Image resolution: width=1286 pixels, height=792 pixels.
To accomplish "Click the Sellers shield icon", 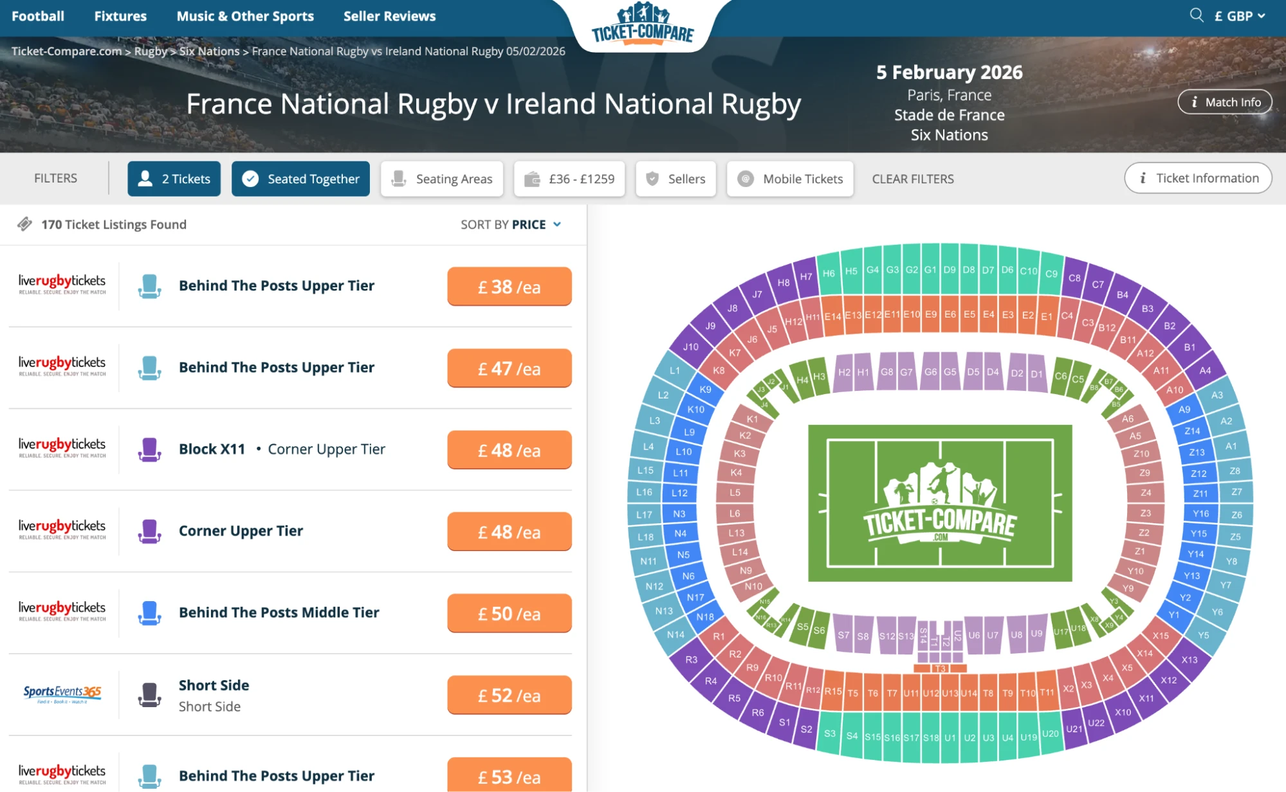I will [x=652, y=179].
